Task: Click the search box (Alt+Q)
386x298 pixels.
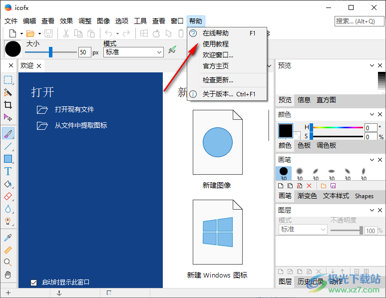Action: coord(359,21)
